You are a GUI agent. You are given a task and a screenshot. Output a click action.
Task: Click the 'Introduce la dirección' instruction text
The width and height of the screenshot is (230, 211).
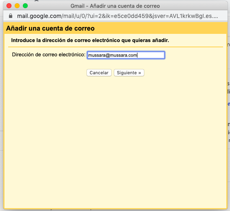(x=90, y=40)
